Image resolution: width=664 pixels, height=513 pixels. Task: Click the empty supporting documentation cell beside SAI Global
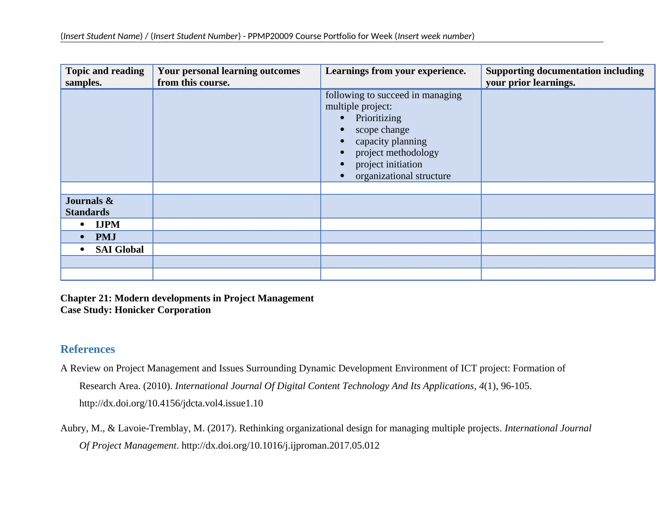coord(568,249)
